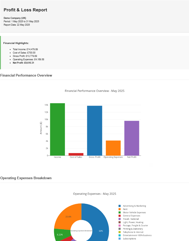Select the purple Net Profit bar

[x=132, y=138]
